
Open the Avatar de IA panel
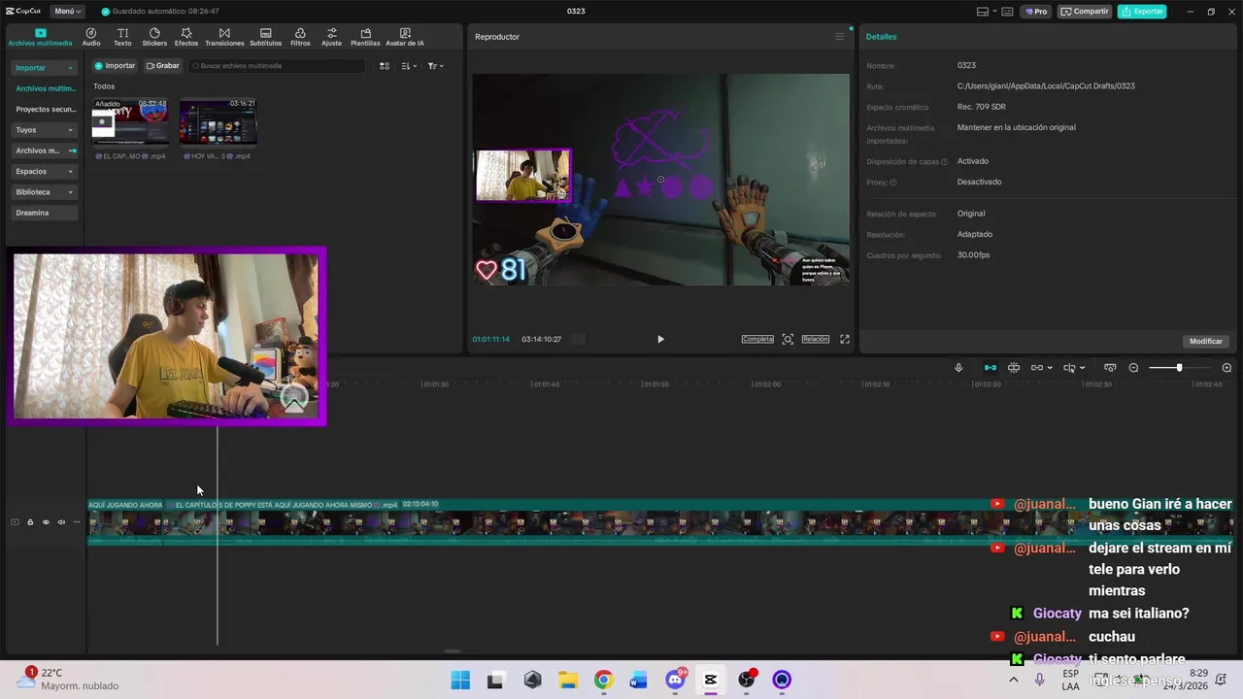(405, 37)
